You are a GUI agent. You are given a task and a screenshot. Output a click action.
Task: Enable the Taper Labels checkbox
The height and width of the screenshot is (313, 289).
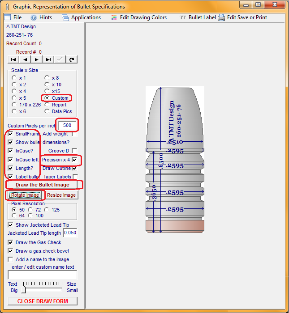click(x=75, y=177)
